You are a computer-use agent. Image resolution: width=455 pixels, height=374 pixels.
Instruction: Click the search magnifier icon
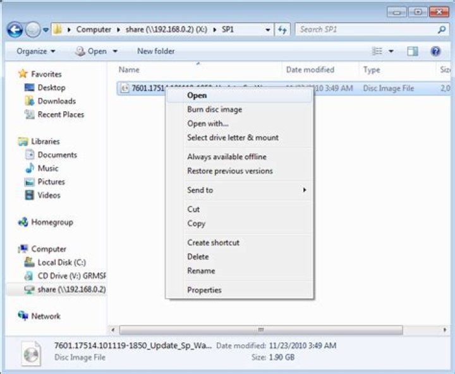[442, 30]
